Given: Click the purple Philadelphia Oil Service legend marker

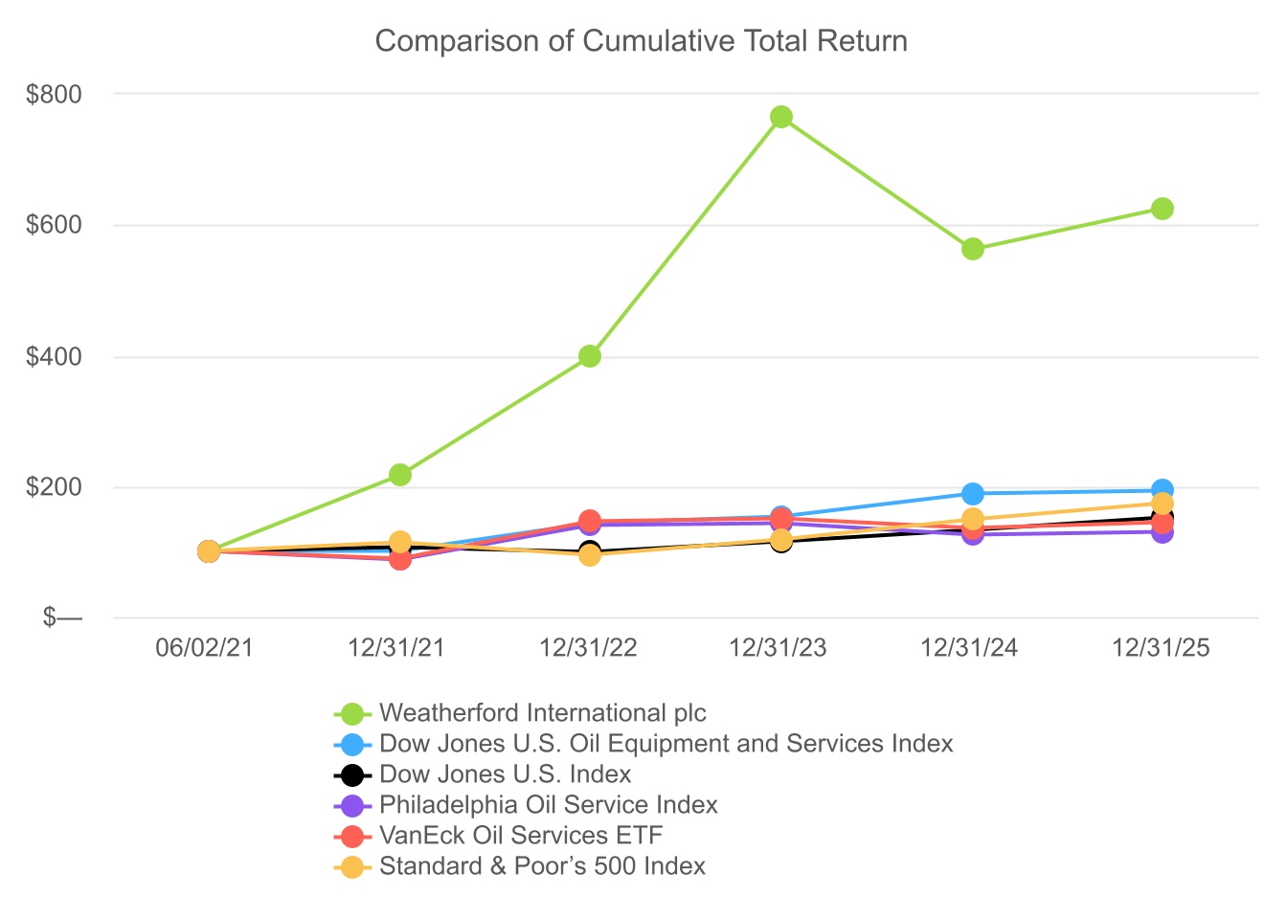Looking at the screenshot, I should pos(352,805).
